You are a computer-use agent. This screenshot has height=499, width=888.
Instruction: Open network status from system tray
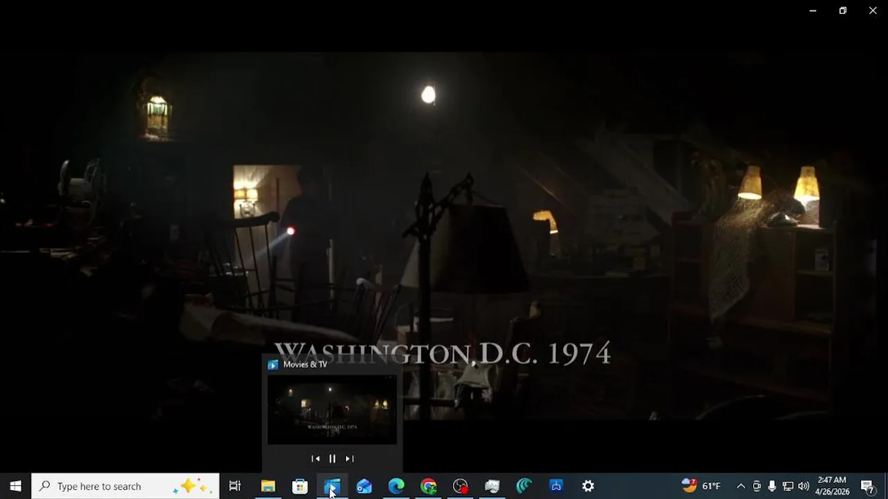click(788, 486)
